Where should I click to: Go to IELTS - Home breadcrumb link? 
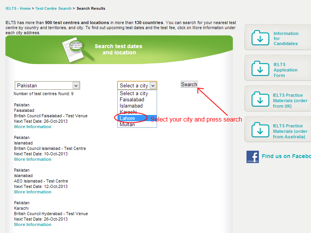[x=18, y=9]
